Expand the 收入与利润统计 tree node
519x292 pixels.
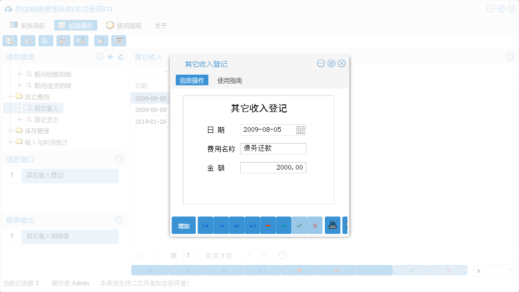click(x=11, y=142)
